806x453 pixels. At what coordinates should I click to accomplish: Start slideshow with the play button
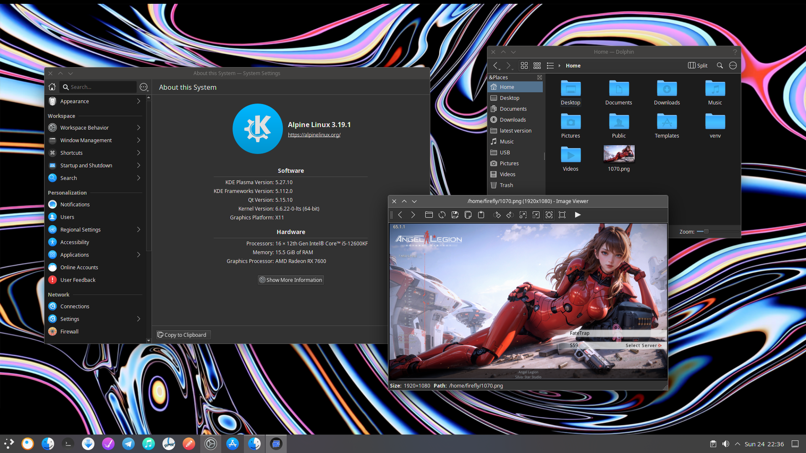[578, 215]
